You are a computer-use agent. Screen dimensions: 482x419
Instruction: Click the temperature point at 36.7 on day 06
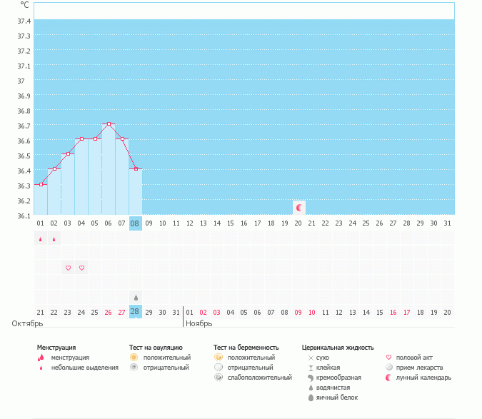coord(109,124)
